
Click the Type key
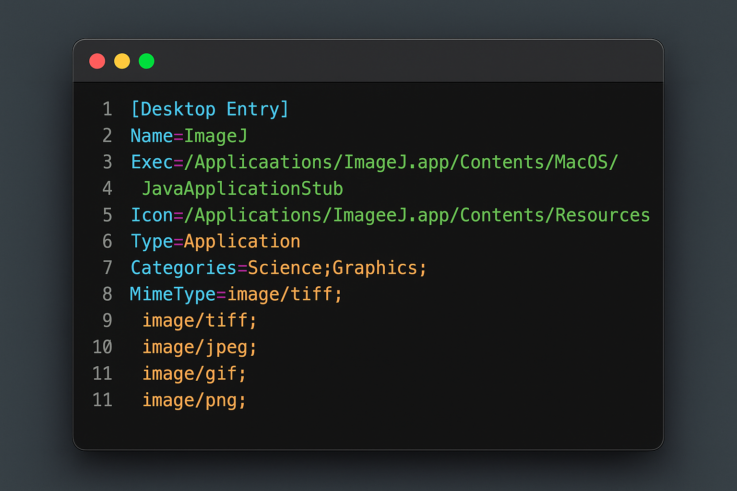152,242
